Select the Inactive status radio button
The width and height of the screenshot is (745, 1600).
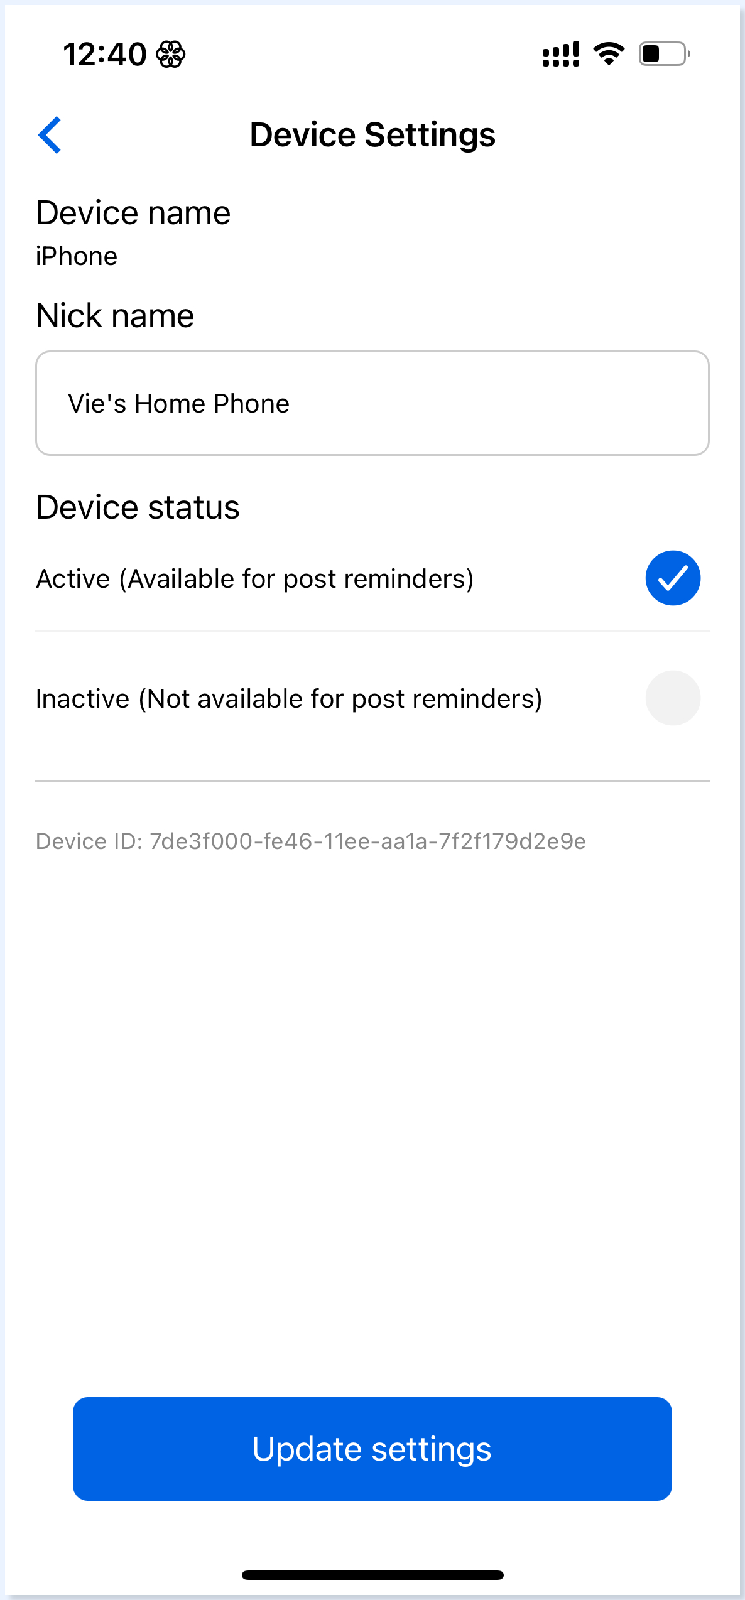673,698
